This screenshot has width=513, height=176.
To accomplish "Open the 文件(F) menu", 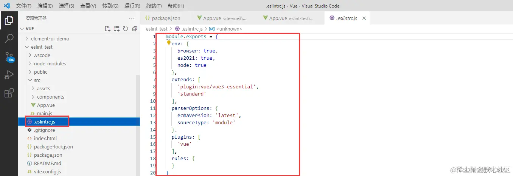I will [x=24, y=6].
